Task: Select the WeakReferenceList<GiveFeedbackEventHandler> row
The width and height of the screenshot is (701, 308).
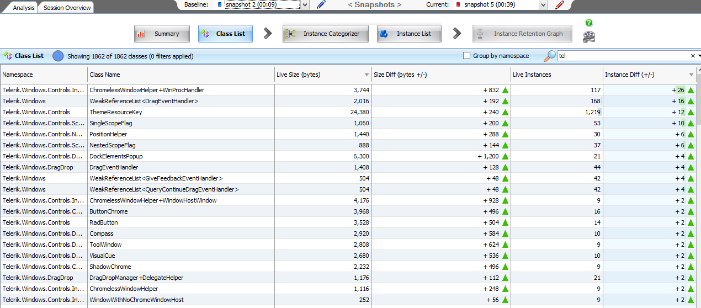Action: (348, 178)
